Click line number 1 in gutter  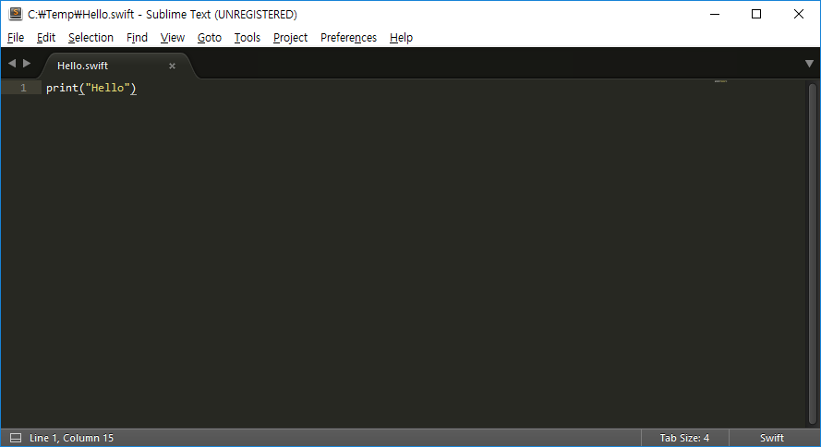(x=24, y=88)
